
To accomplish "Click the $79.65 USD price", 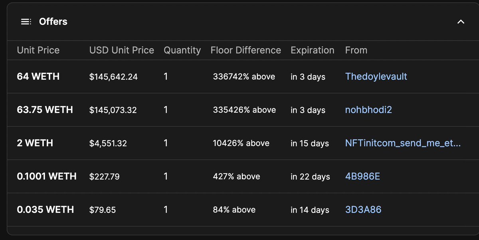I will (103, 210).
